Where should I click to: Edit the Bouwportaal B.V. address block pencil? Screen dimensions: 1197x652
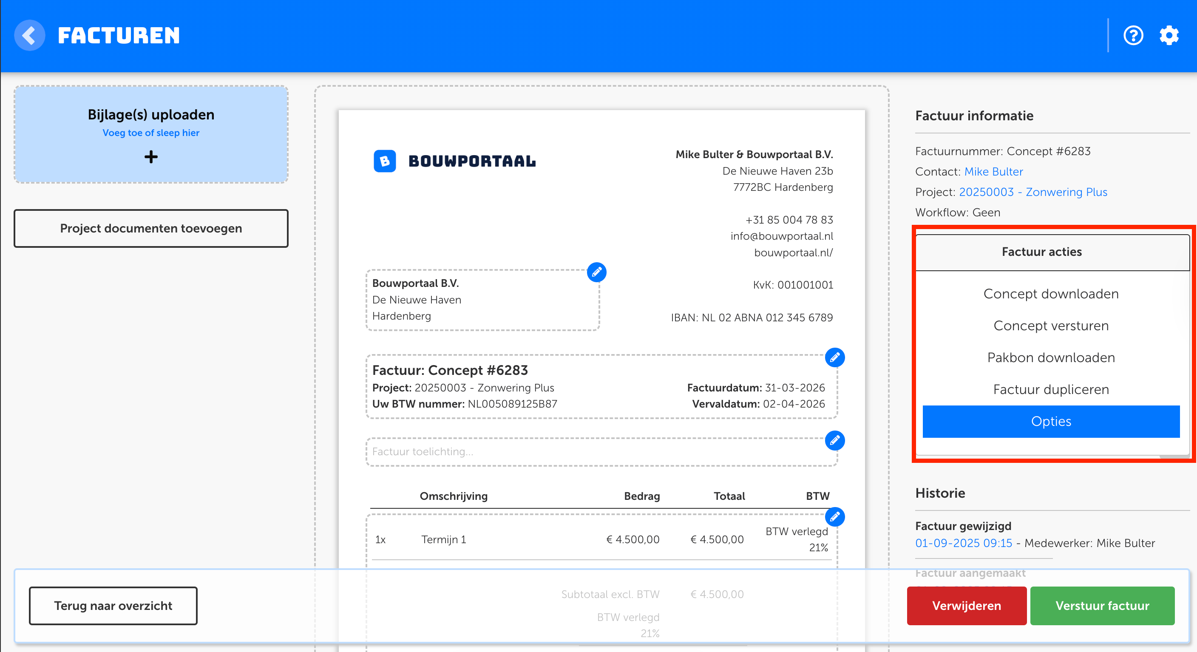click(x=597, y=272)
